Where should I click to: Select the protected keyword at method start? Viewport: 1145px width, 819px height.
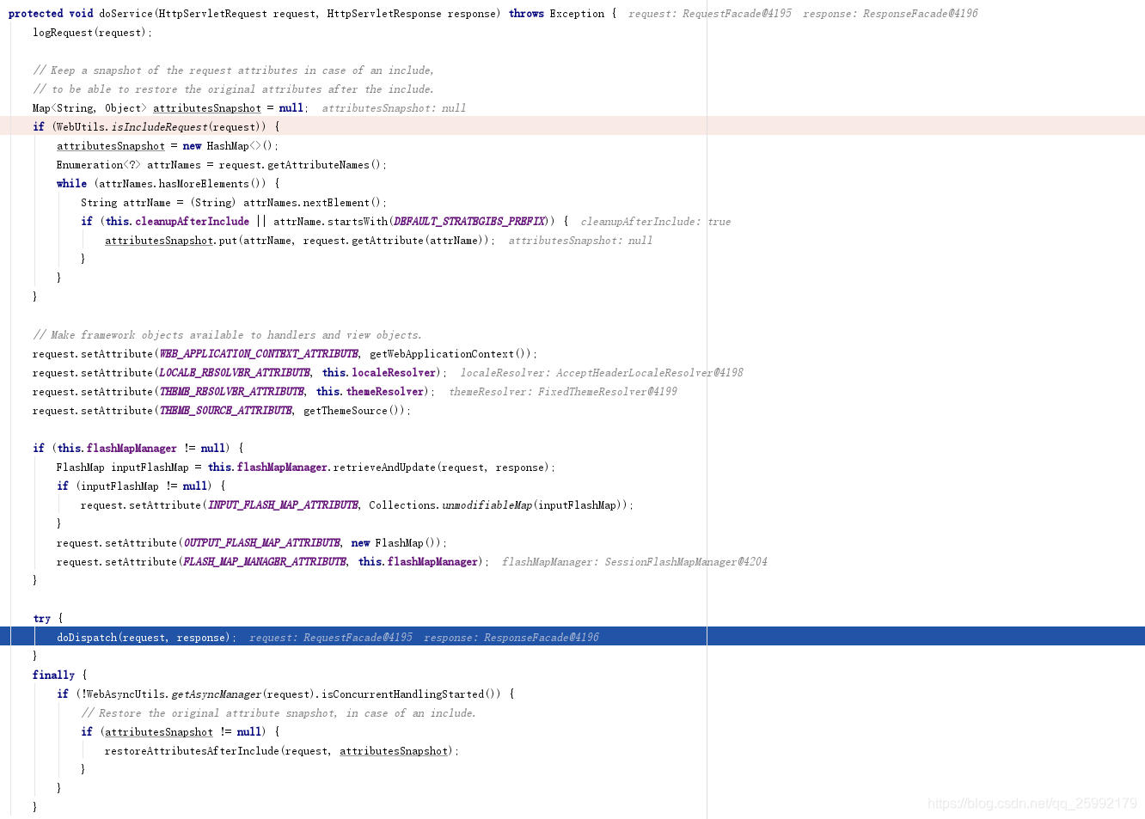(35, 14)
